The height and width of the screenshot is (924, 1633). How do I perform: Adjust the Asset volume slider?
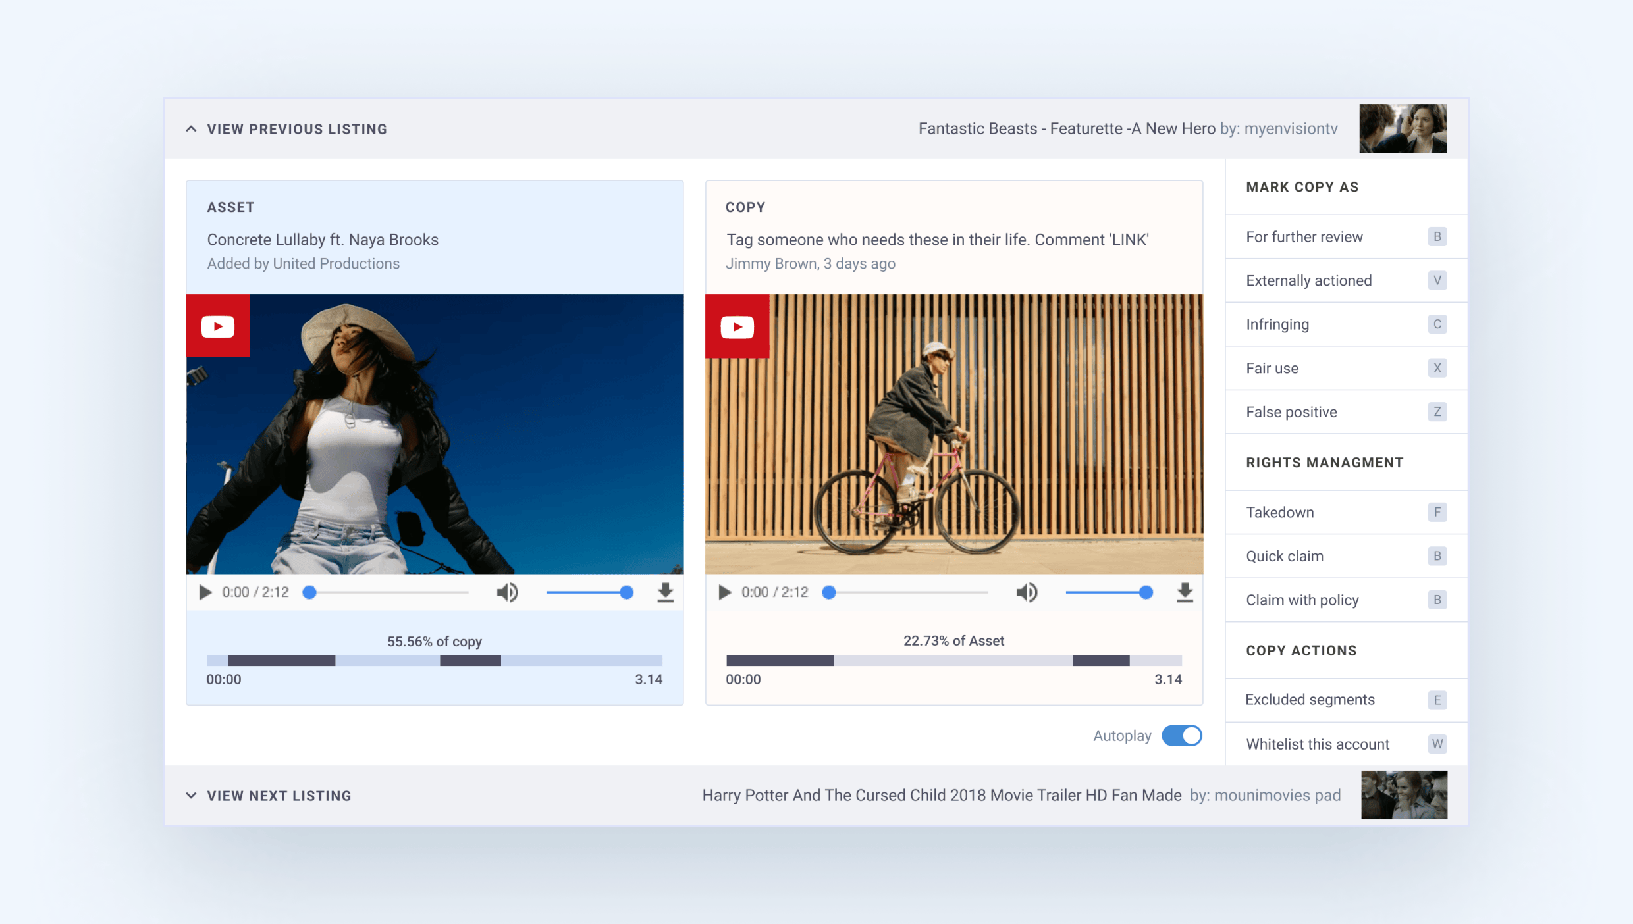click(x=590, y=592)
